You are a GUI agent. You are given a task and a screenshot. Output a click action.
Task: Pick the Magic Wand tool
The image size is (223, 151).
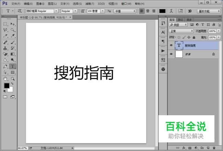point(13,30)
